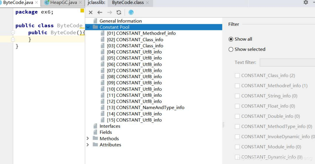Select [13] CONSTANT_NameAndType_info entry

click(146, 107)
